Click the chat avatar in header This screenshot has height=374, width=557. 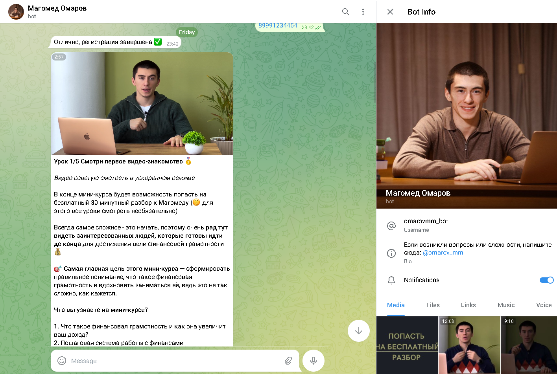16,12
